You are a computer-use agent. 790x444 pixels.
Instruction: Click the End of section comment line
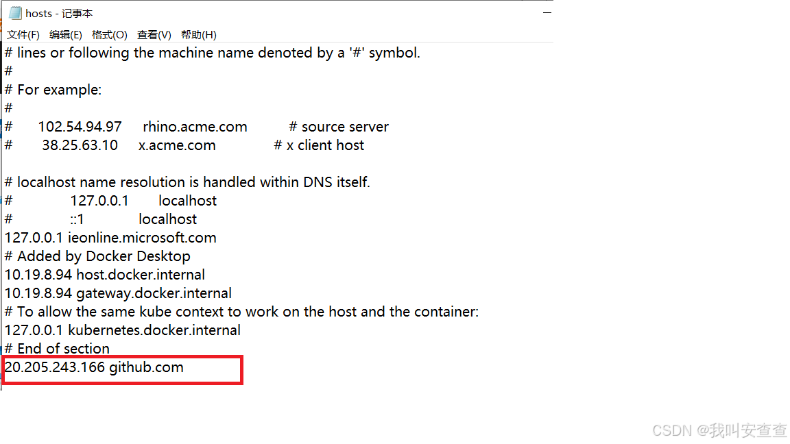tap(56, 348)
